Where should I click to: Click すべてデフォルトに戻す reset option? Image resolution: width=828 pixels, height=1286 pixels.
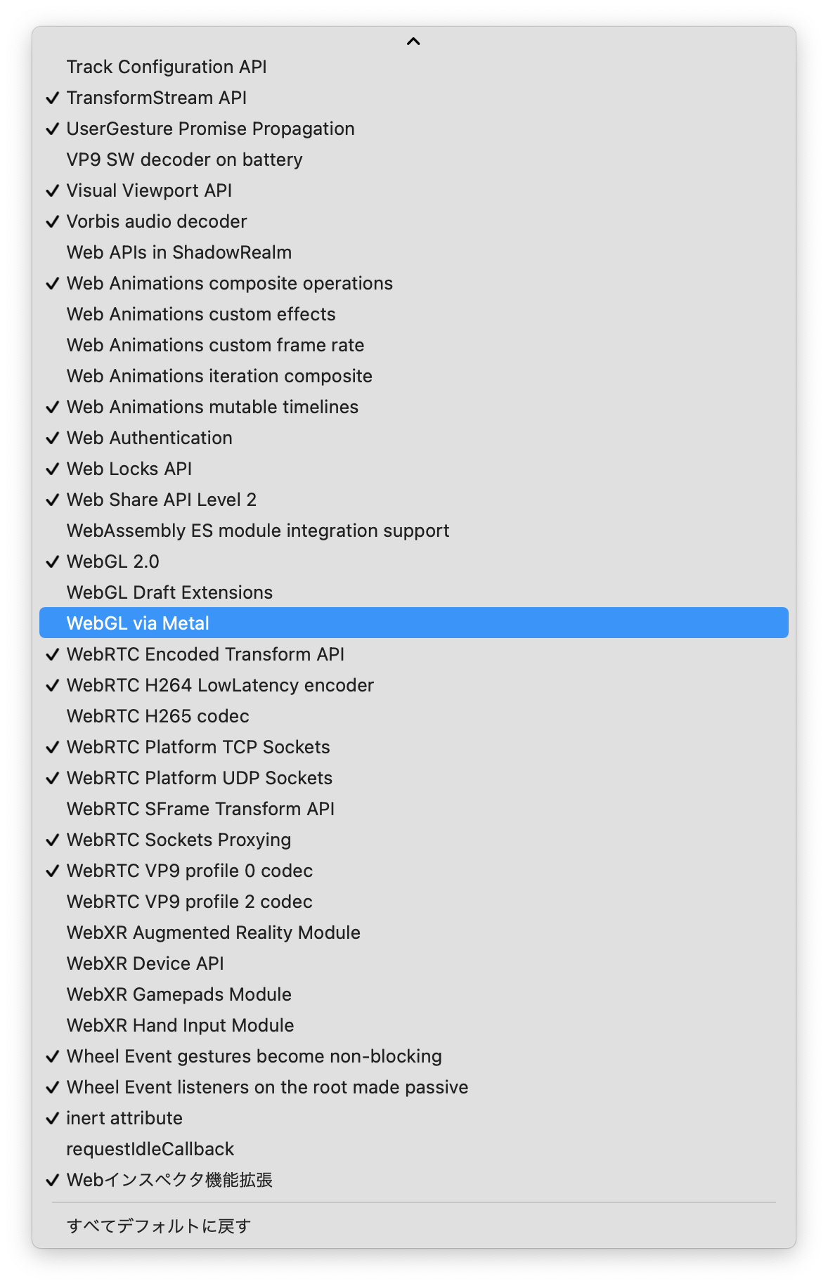[x=159, y=1226]
